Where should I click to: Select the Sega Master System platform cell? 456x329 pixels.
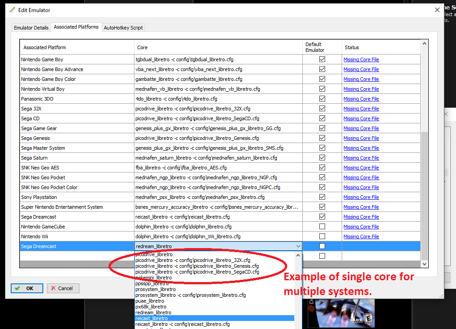(x=77, y=148)
